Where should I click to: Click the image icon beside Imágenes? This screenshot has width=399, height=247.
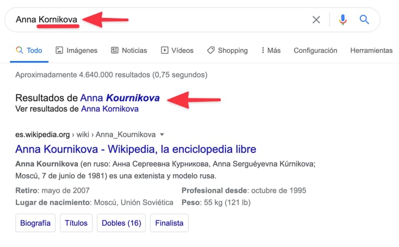59,50
